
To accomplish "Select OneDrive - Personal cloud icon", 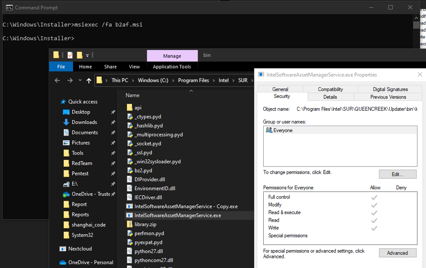I will pyautogui.click(x=63, y=263).
